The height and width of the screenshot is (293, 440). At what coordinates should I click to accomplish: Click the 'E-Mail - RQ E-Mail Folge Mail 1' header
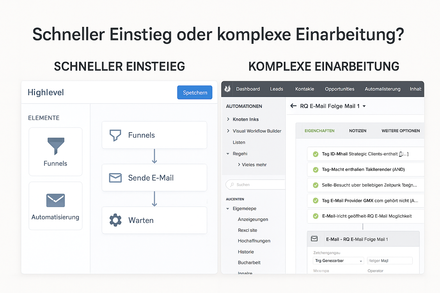[363, 239]
